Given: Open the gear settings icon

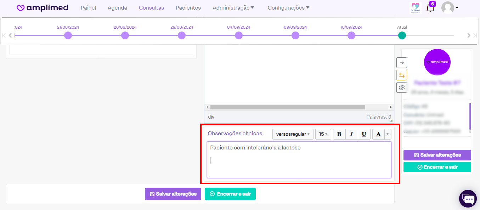Looking at the screenshot, I should click(402, 87).
